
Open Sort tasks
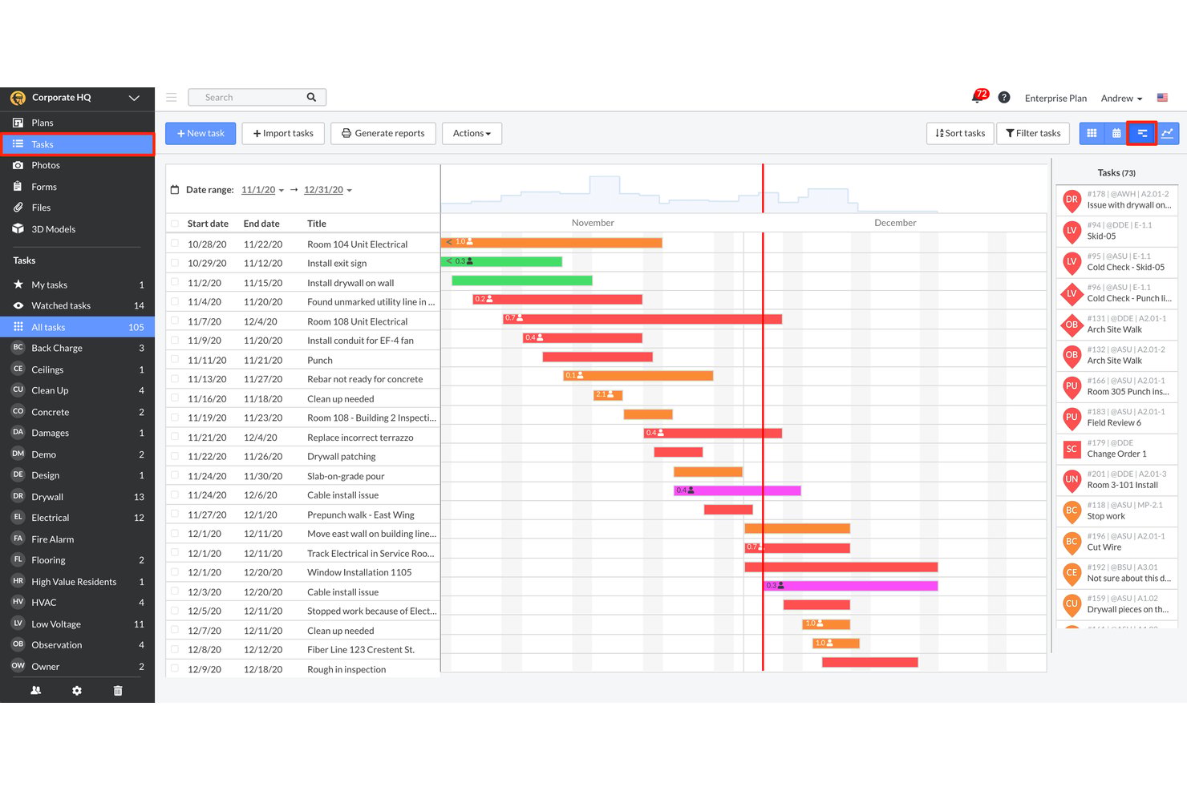click(x=960, y=133)
